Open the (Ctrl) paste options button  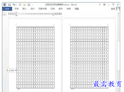11,70
